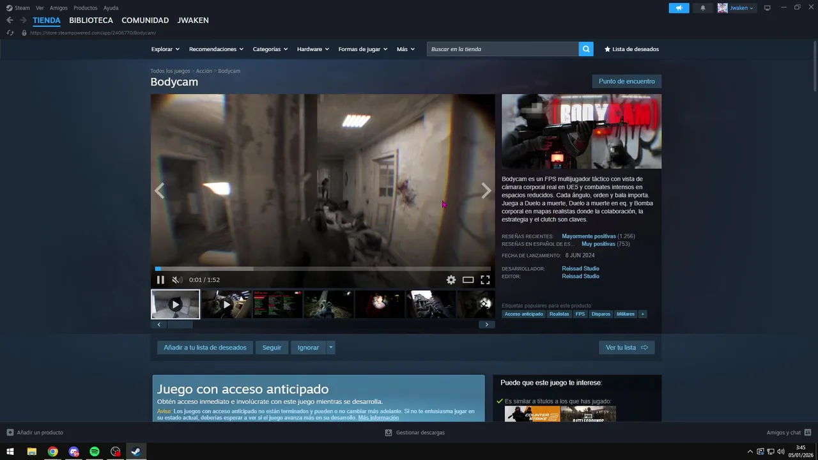The image size is (818, 460).
Task: Click the thumbnail strip right scroll arrow
Action: [x=486, y=325]
